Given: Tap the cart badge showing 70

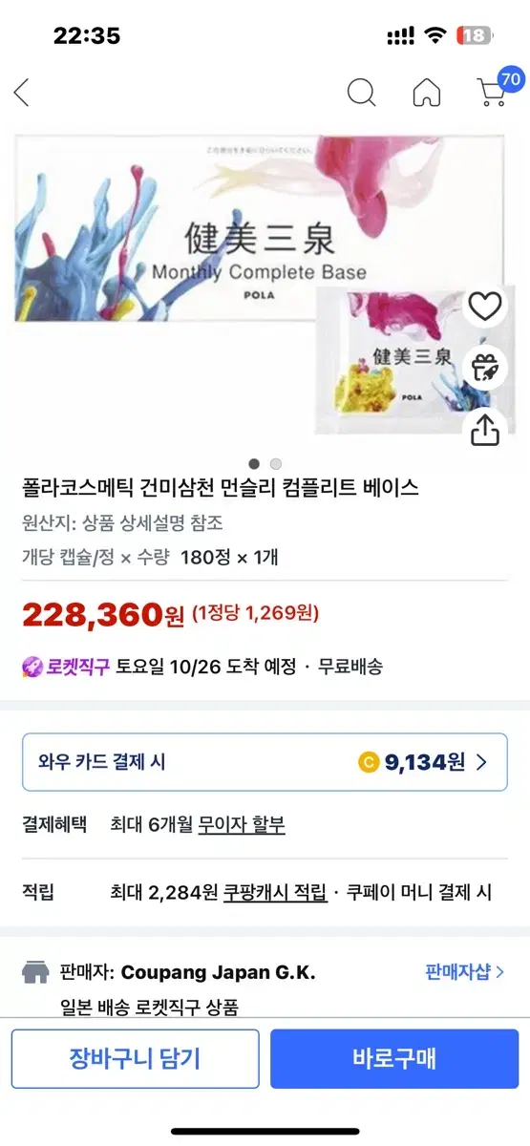Looking at the screenshot, I should click(511, 80).
